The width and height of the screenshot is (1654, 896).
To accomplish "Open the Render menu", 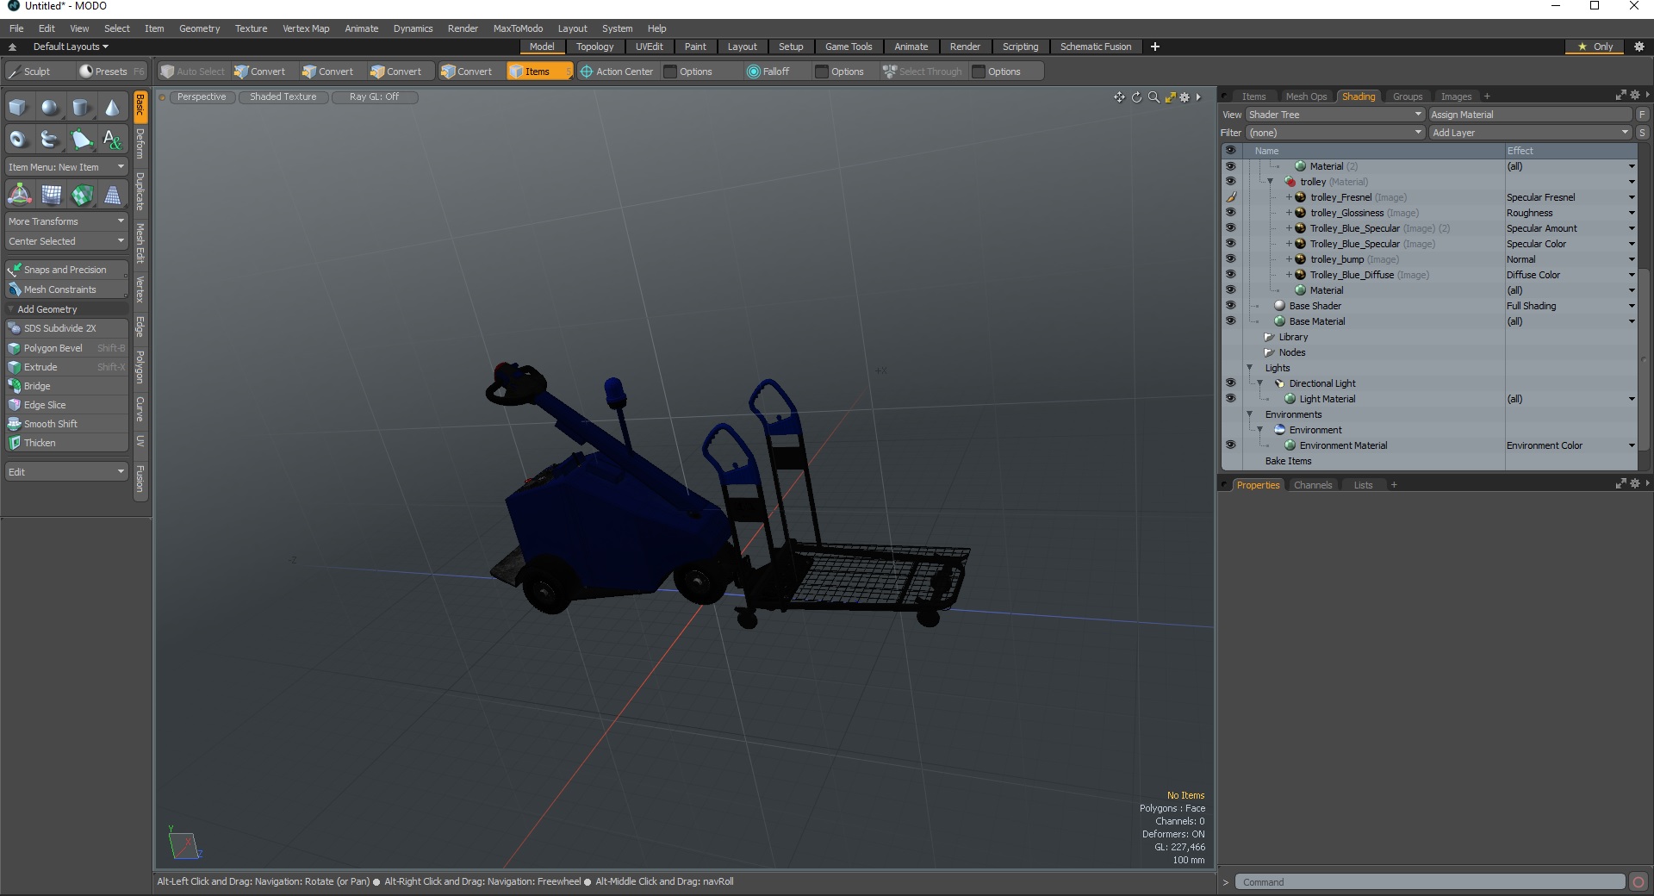I will click(463, 28).
